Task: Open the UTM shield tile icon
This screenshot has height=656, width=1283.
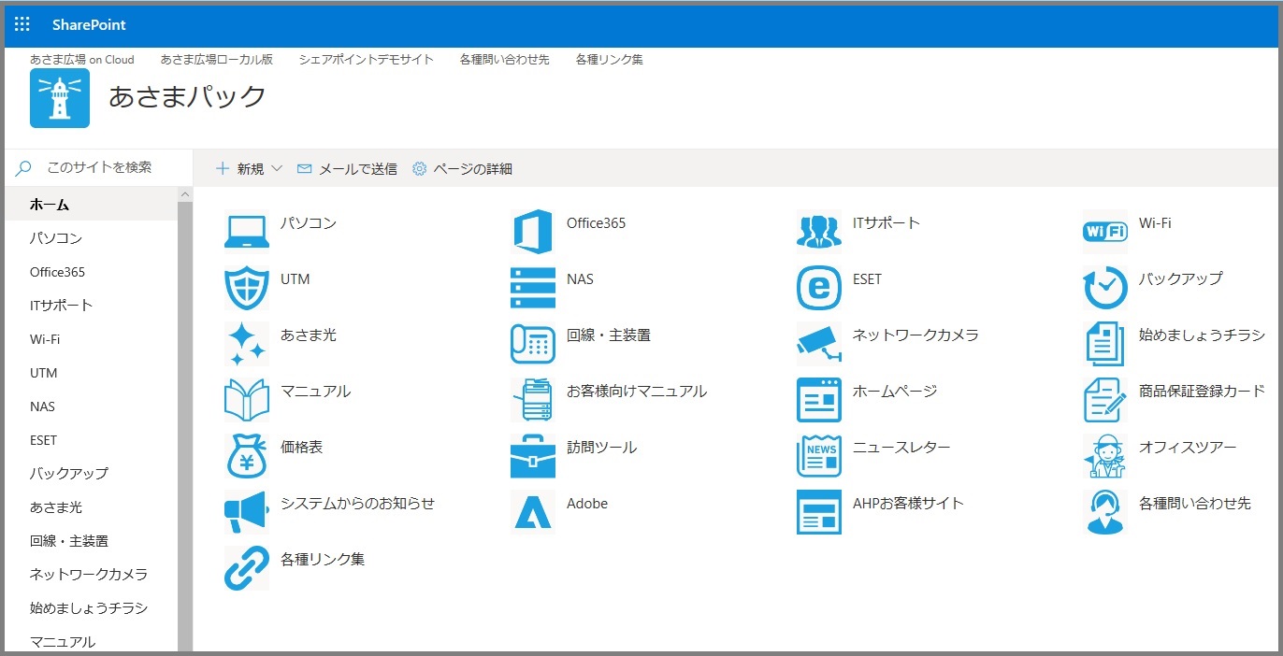Action: click(x=247, y=288)
